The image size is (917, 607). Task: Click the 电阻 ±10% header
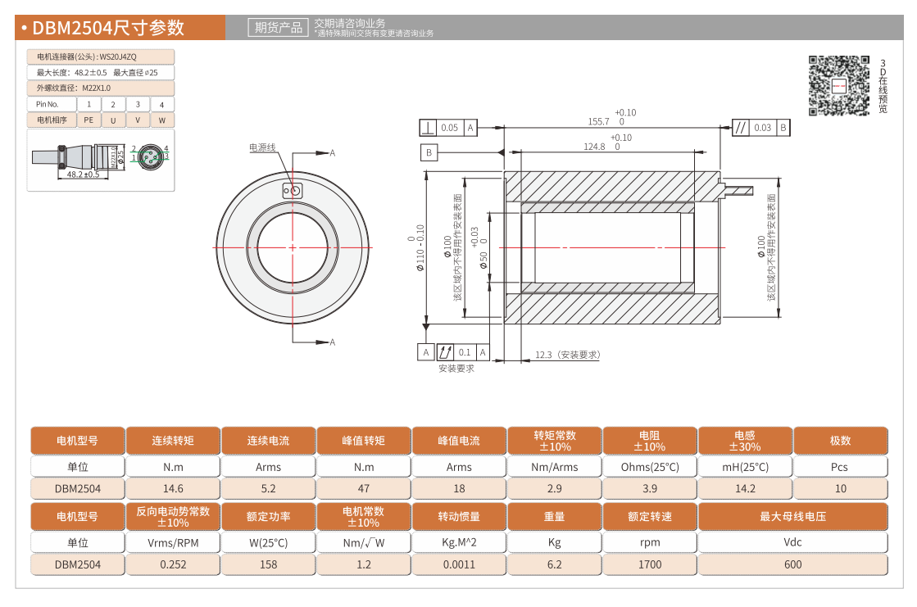[x=650, y=441]
